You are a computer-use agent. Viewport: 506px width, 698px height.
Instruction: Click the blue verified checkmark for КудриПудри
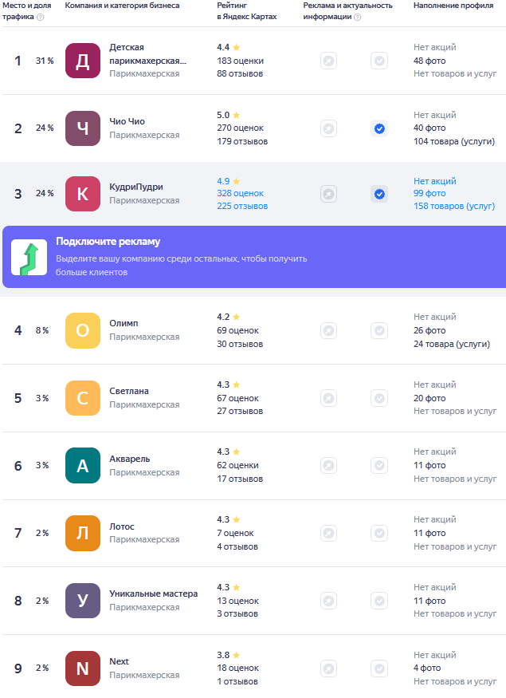tap(379, 194)
